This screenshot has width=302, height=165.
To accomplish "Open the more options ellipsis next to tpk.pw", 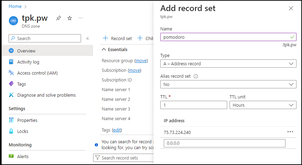I will 81,18.
